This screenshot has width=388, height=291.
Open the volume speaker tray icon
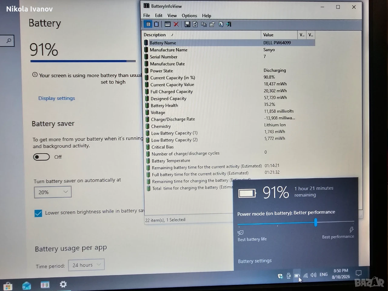(x=313, y=275)
